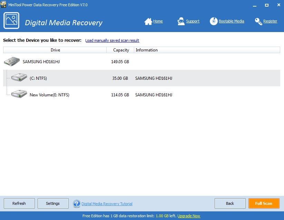Image resolution: width=284 pixels, height=220 pixels.
Task: Open the Register link
Action: tap(270, 21)
